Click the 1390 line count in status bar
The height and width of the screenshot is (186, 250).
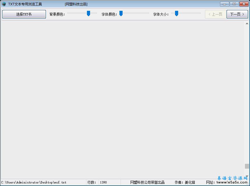pos(103,182)
